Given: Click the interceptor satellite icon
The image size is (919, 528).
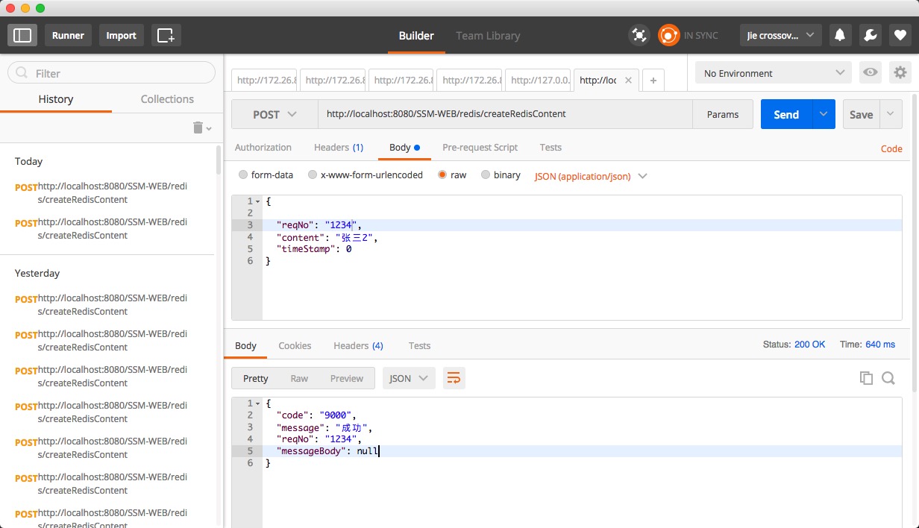Looking at the screenshot, I should (x=639, y=35).
